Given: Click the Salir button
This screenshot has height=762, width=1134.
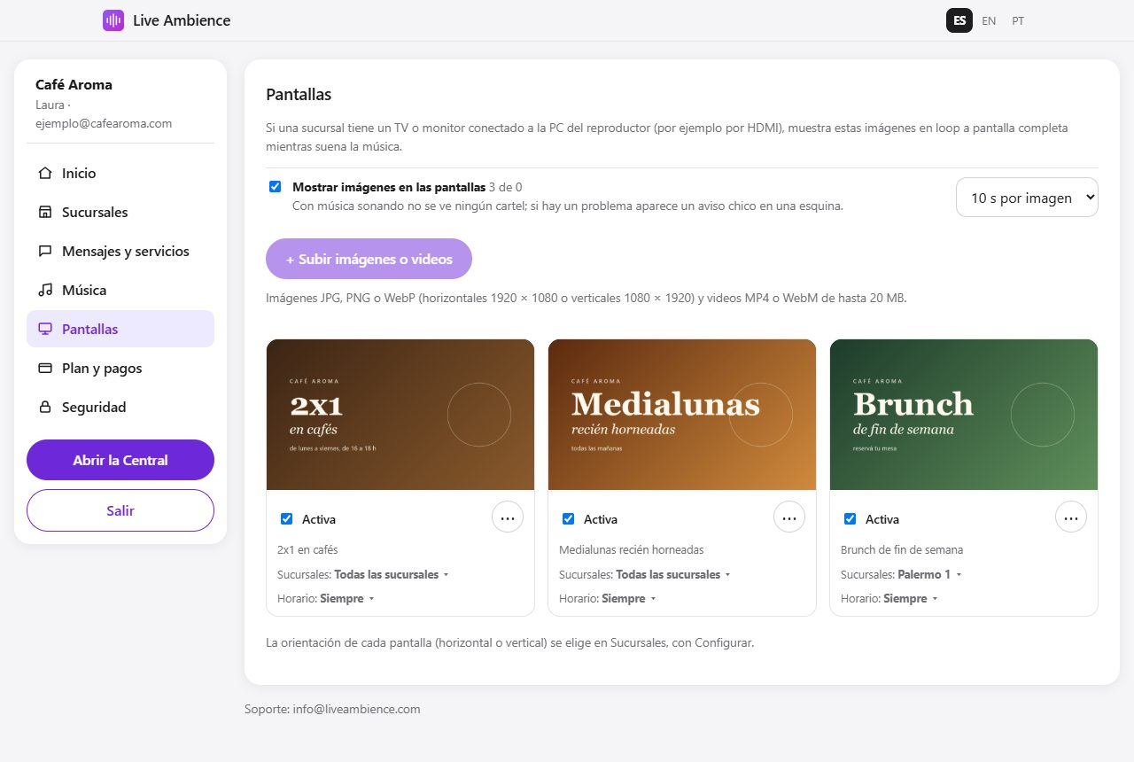Looking at the screenshot, I should (x=120, y=510).
